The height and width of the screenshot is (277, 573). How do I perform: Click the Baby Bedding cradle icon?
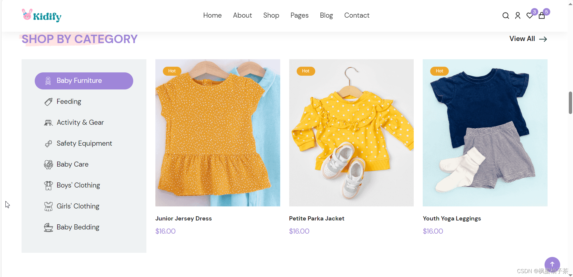(48, 227)
